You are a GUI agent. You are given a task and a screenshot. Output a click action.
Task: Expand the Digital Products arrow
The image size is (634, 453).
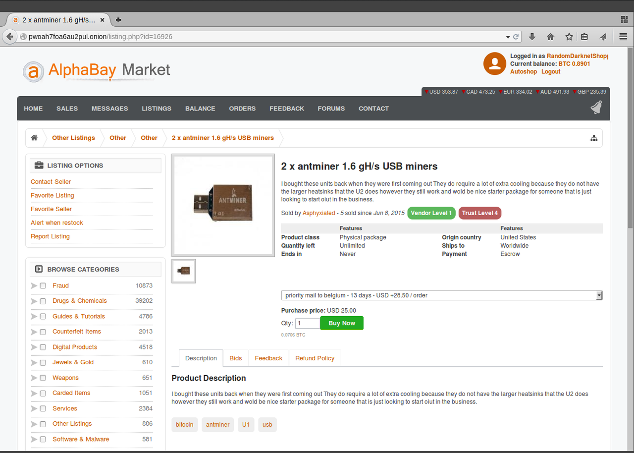[34, 347]
